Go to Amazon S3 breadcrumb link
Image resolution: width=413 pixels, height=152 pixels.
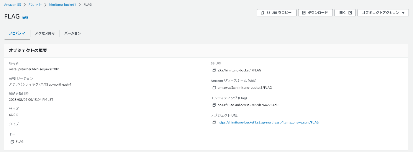tap(12, 5)
